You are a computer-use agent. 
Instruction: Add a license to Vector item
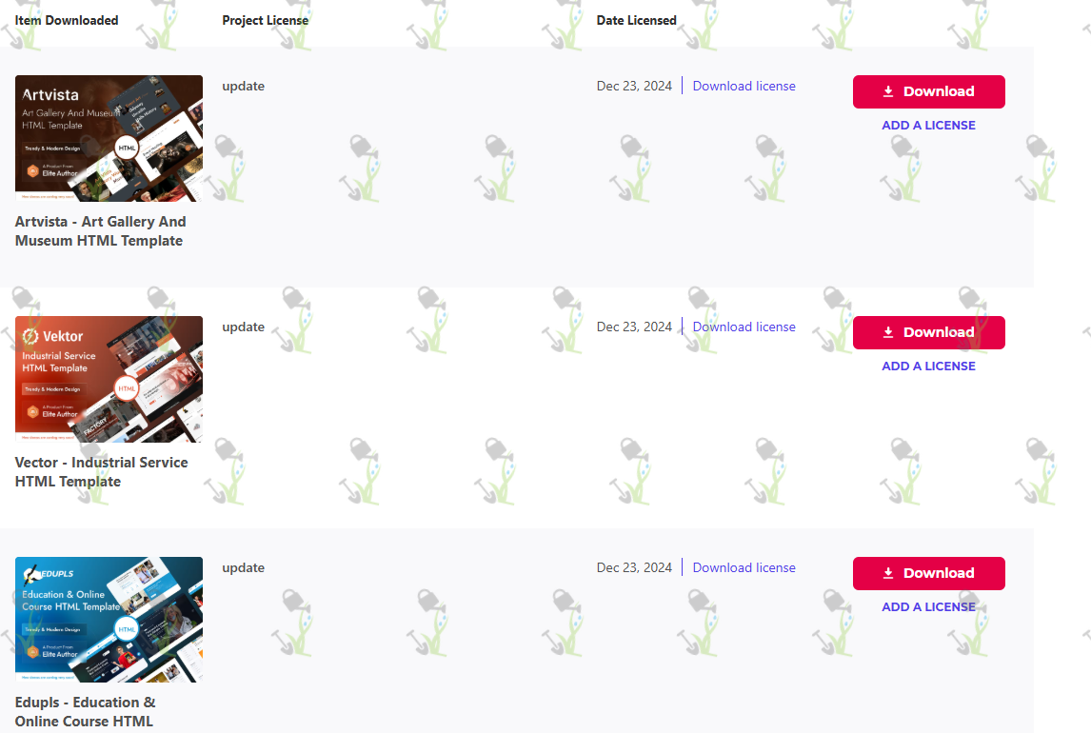(928, 366)
